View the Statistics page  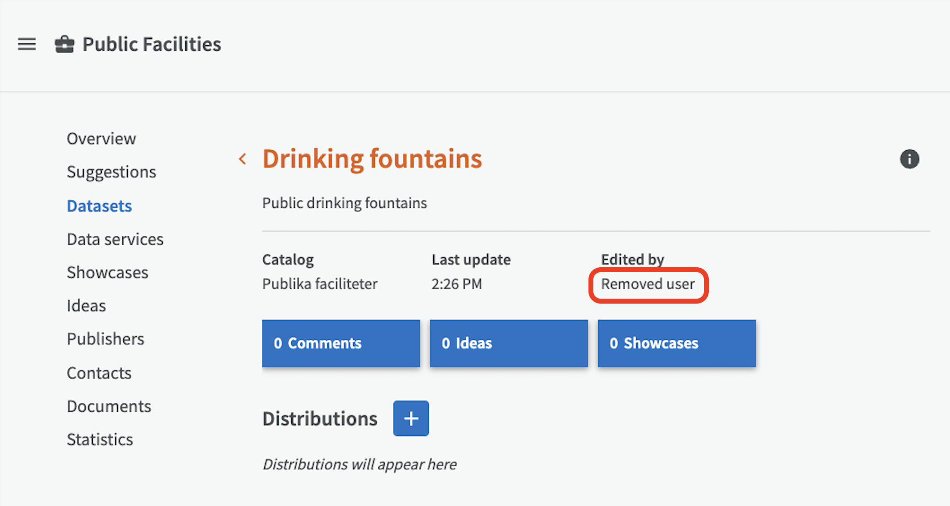point(100,439)
